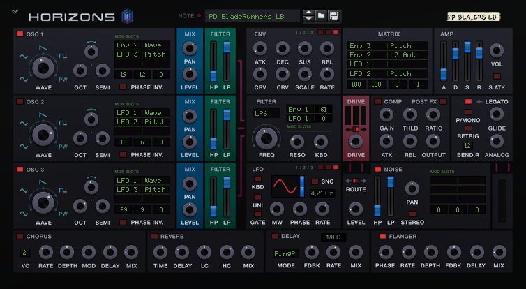Click the Drive direction arrows selector
The image size is (526, 289).
point(356,129)
